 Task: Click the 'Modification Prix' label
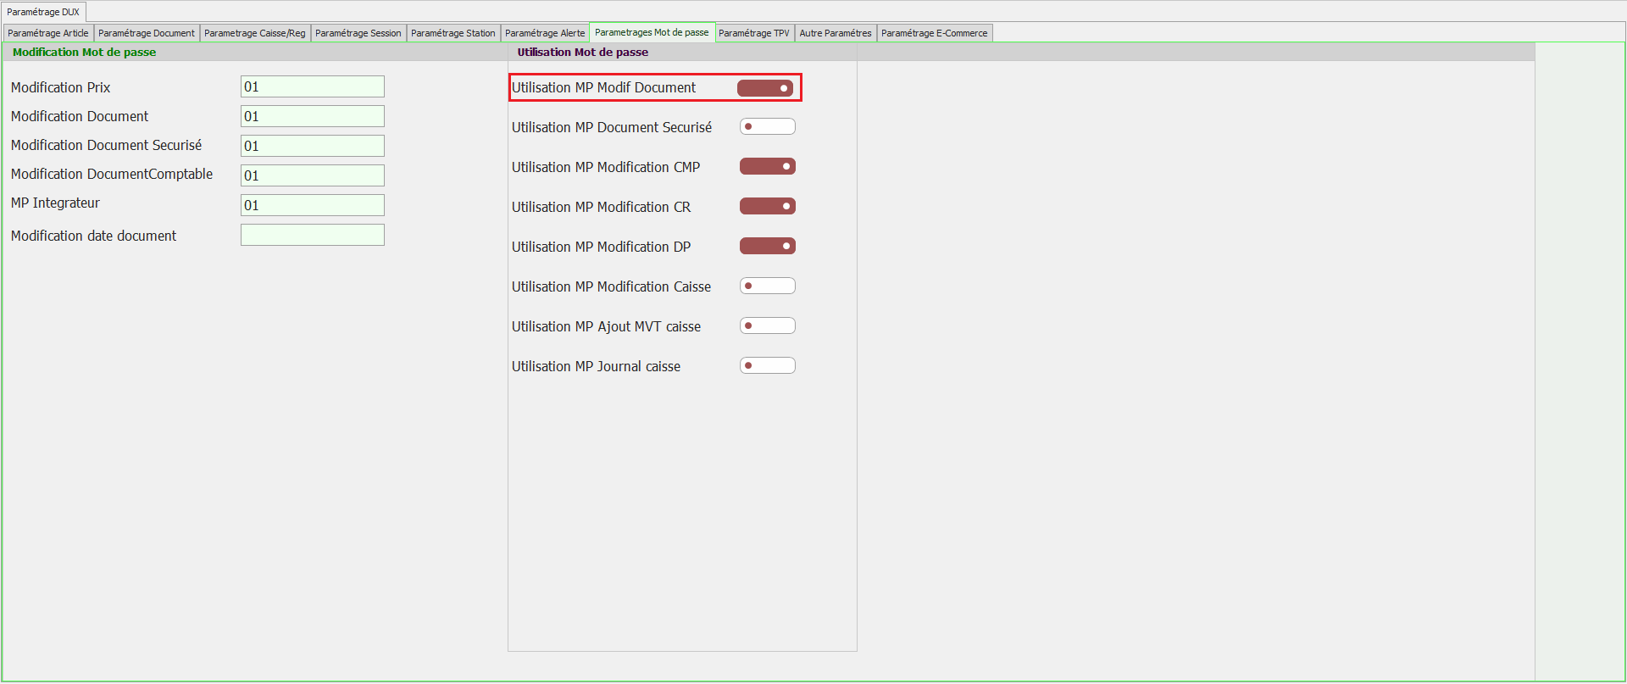(61, 87)
